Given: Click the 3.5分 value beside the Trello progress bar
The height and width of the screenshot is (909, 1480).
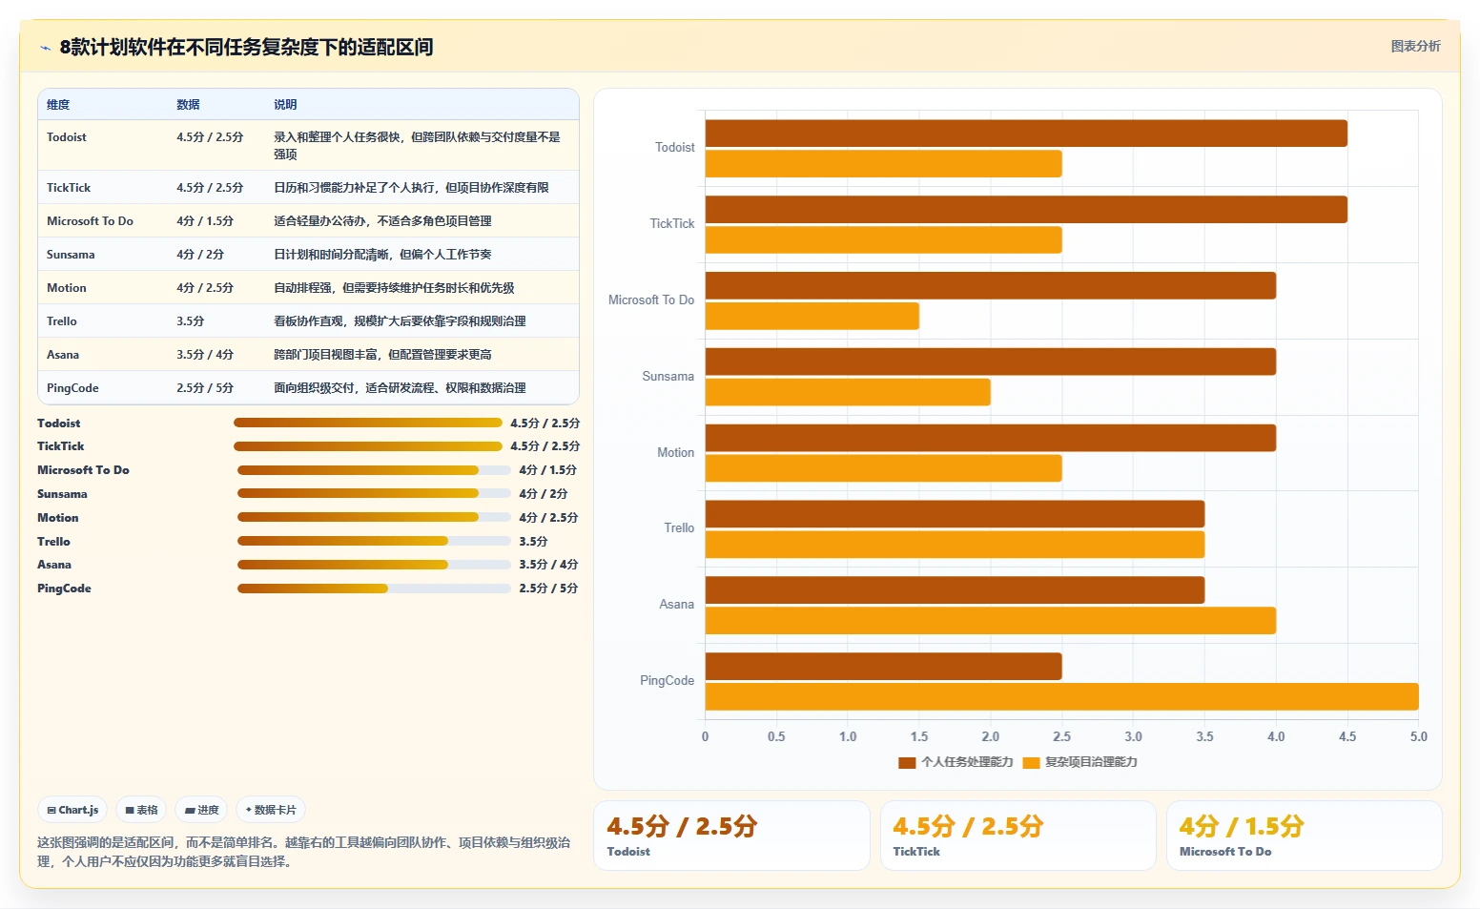Looking at the screenshot, I should [x=533, y=542].
